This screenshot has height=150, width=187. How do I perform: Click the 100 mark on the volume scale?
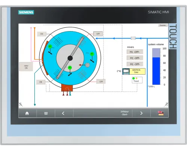coord(165,49)
